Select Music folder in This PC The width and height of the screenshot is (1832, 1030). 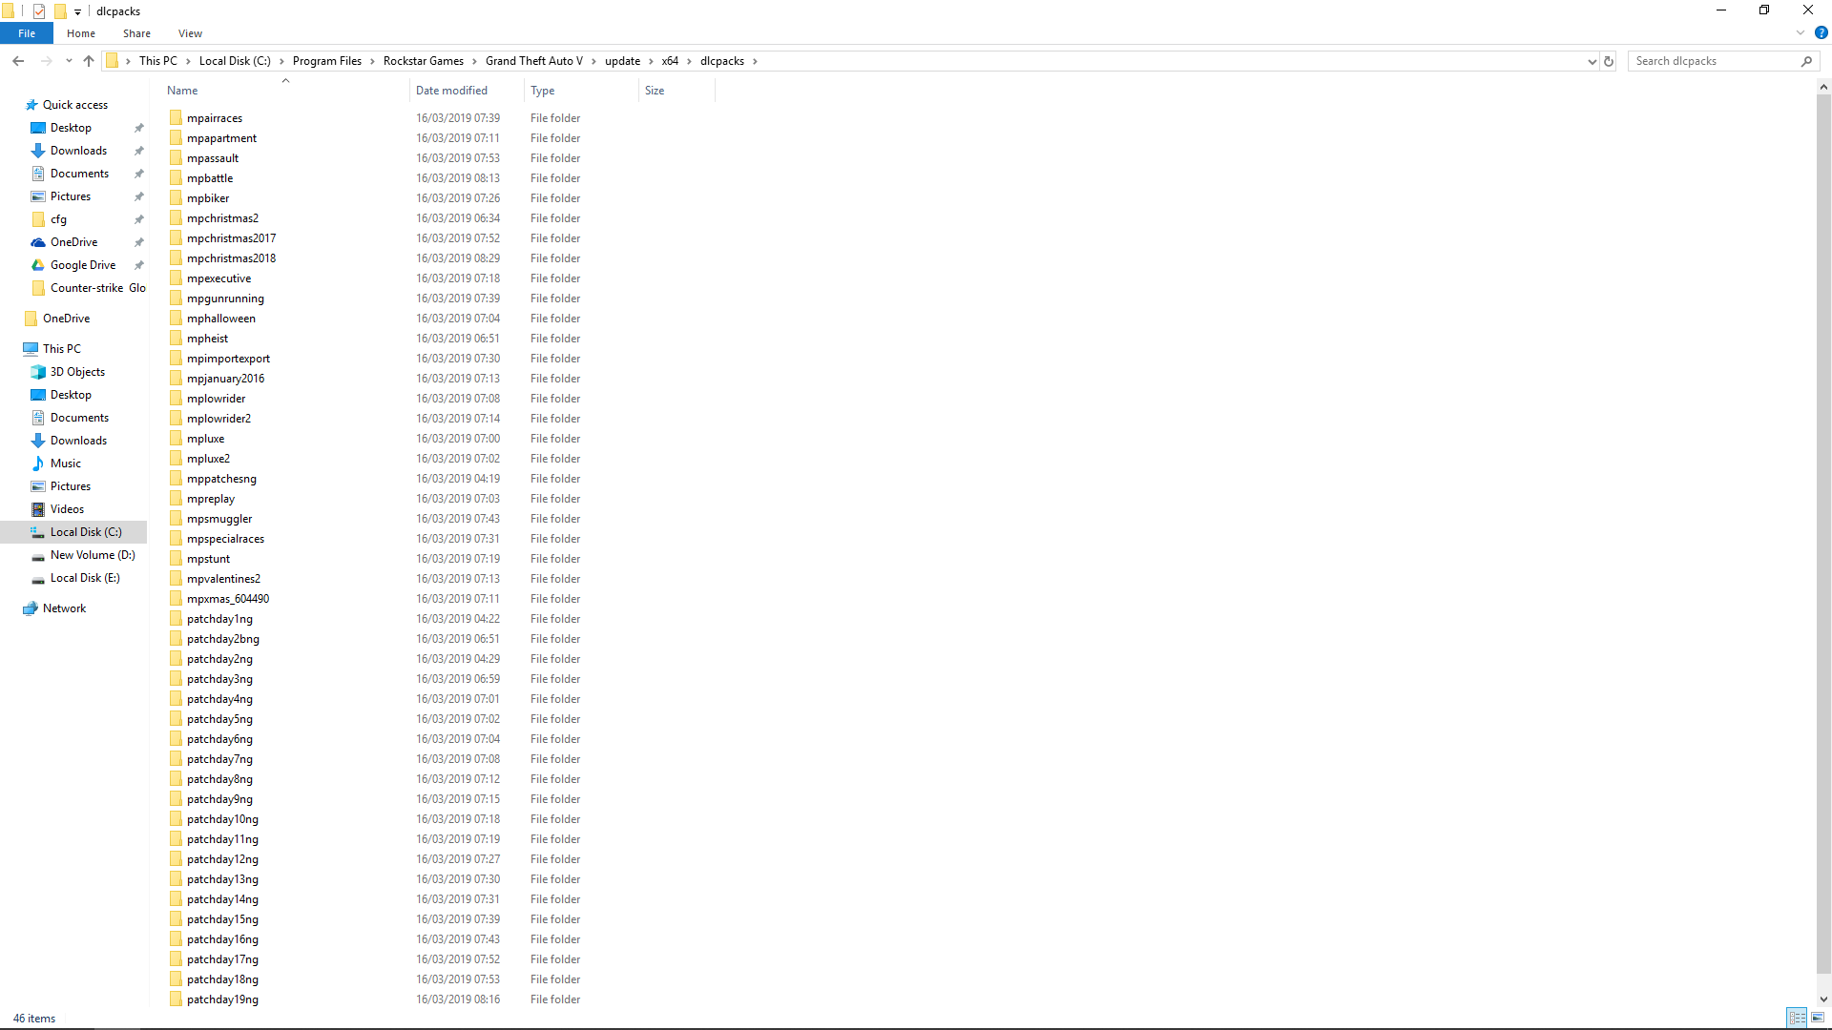point(65,463)
